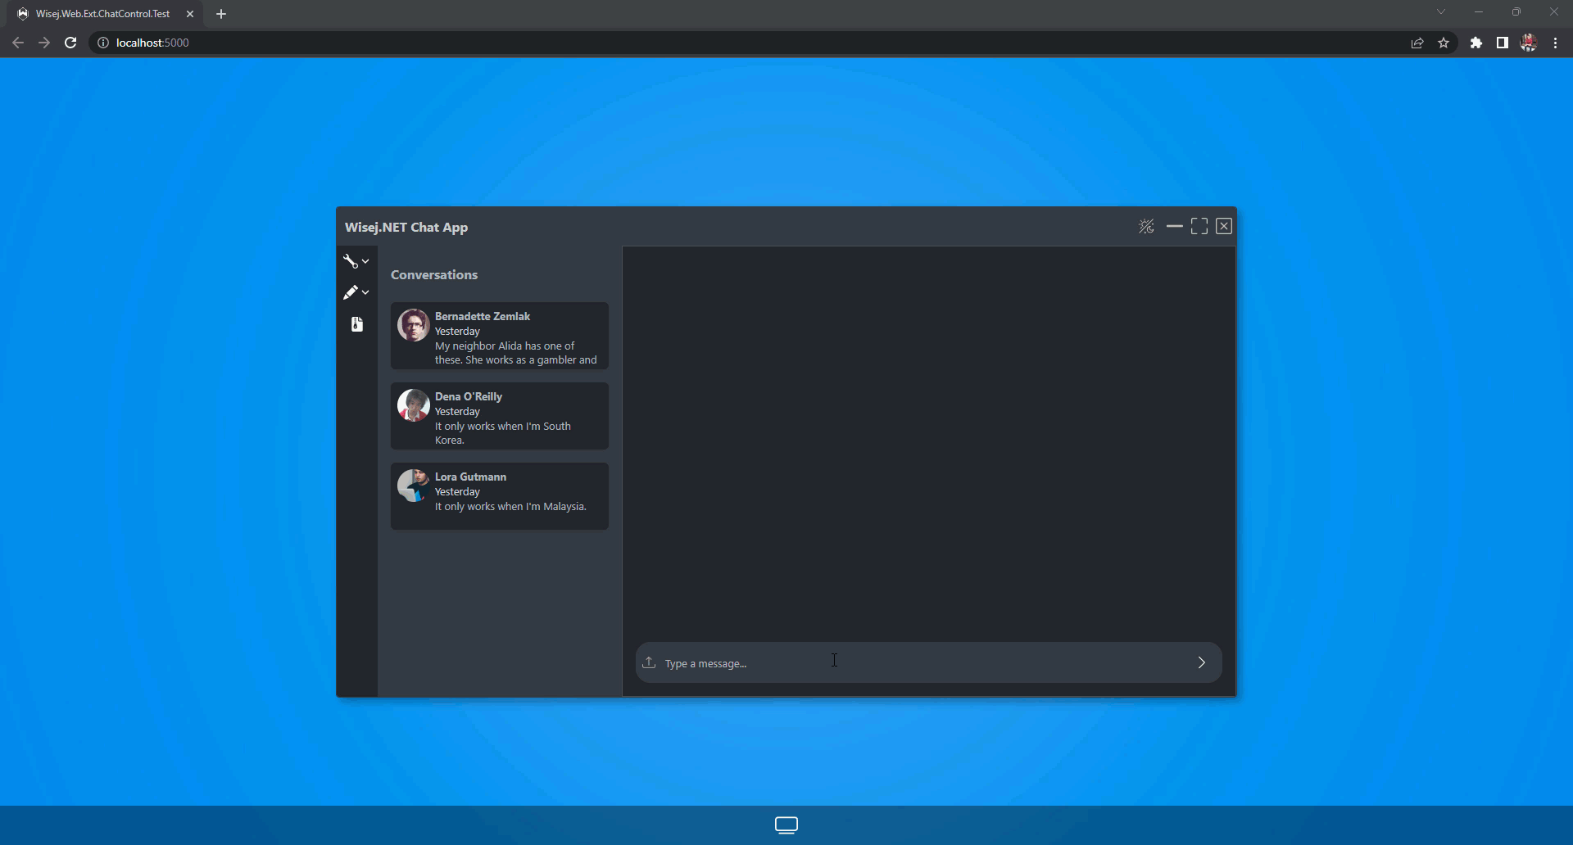Click the 'It only works when I'm South Korea.' preview

[x=503, y=433]
